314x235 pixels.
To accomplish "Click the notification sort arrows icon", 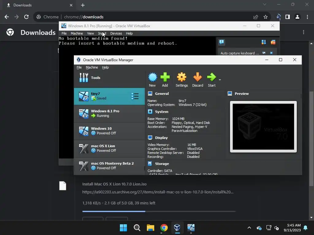I will point(263,42).
